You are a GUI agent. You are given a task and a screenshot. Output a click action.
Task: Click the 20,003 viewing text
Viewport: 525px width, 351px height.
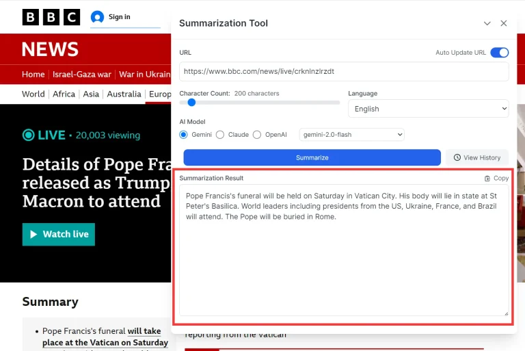pyautogui.click(x=108, y=135)
